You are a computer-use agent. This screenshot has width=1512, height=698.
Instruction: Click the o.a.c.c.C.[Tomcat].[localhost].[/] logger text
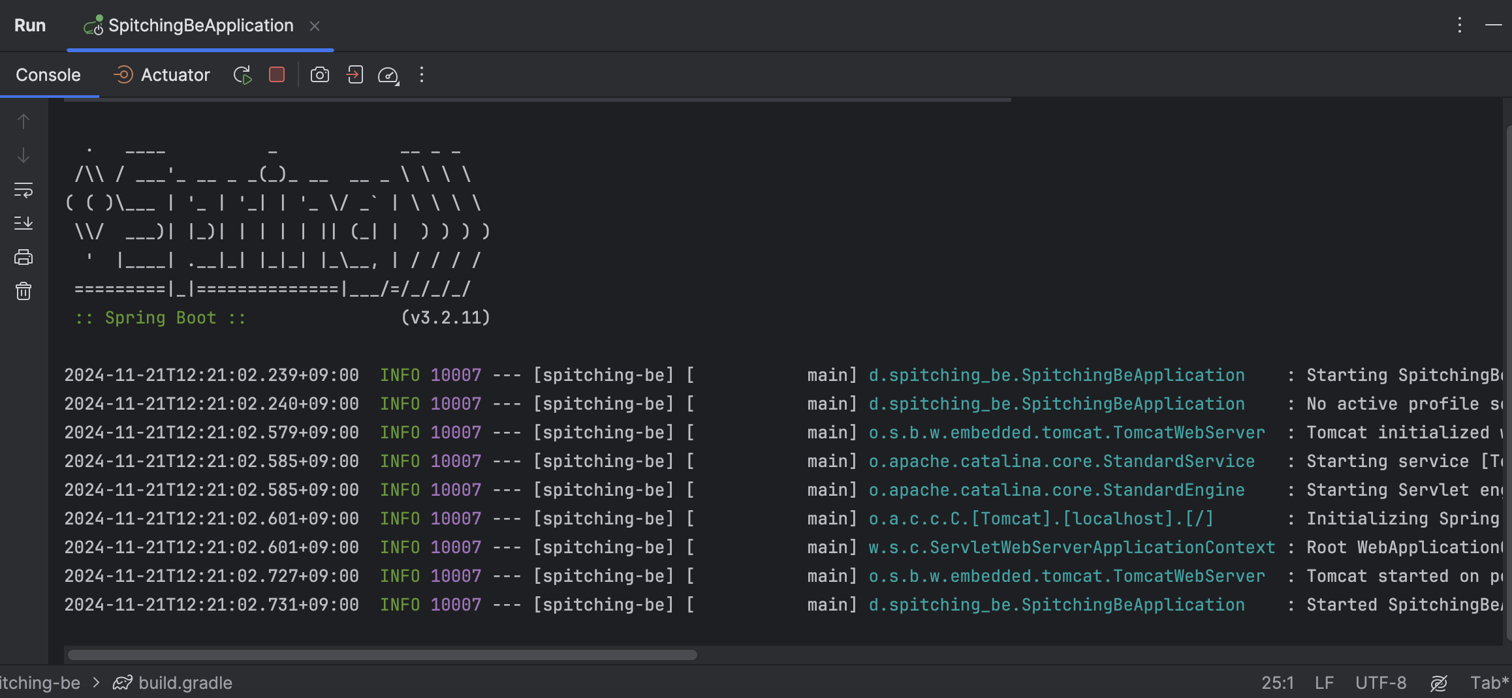pyautogui.click(x=1041, y=519)
